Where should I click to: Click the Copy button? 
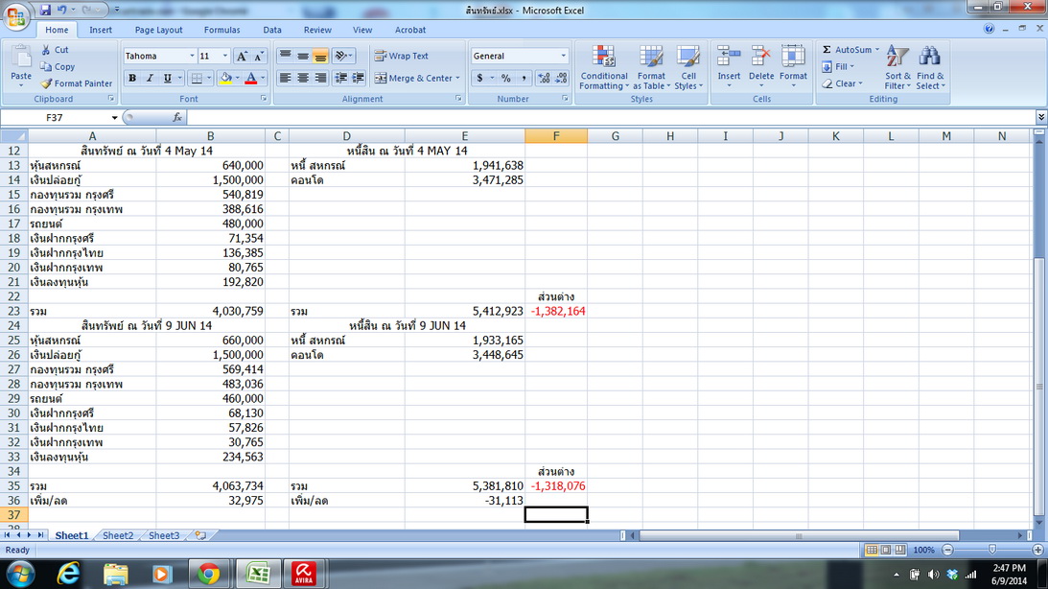[x=58, y=67]
